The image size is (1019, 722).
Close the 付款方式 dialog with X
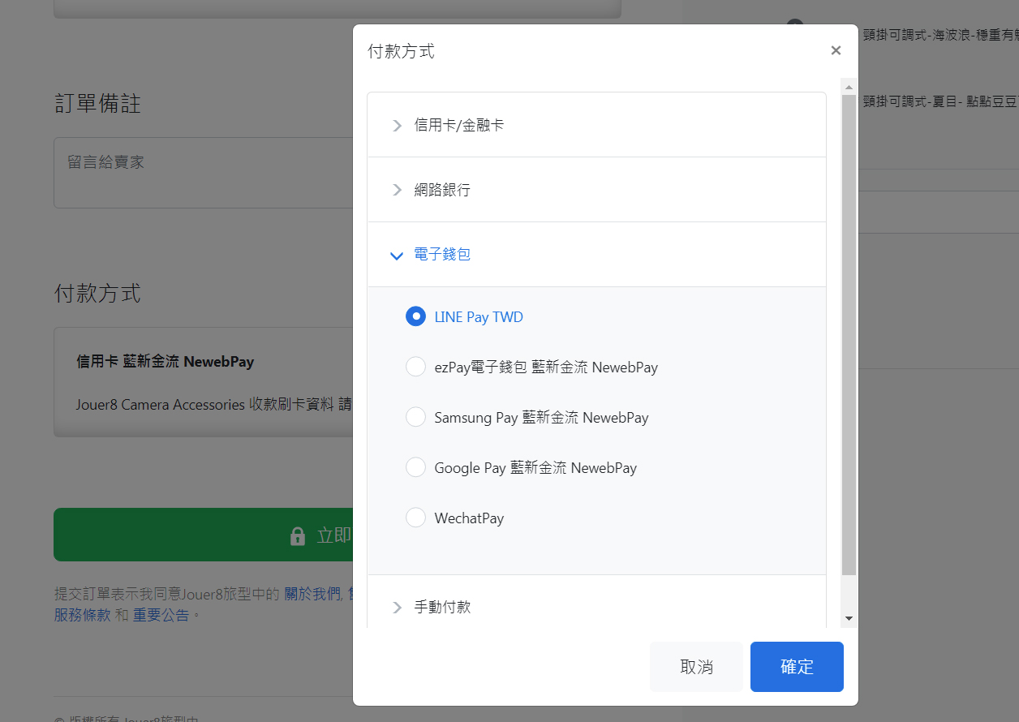[x=836, y=50]
